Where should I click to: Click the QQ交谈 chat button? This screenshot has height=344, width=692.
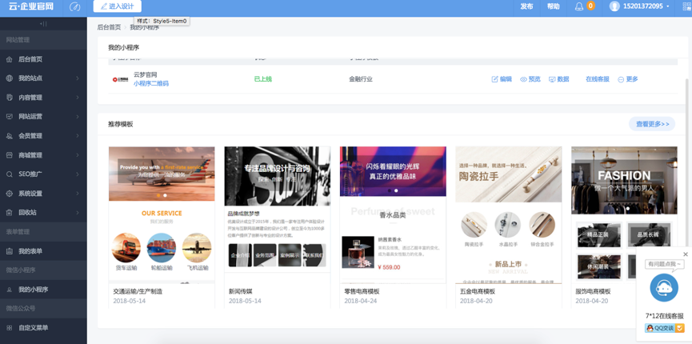click(x=664, y=328)
